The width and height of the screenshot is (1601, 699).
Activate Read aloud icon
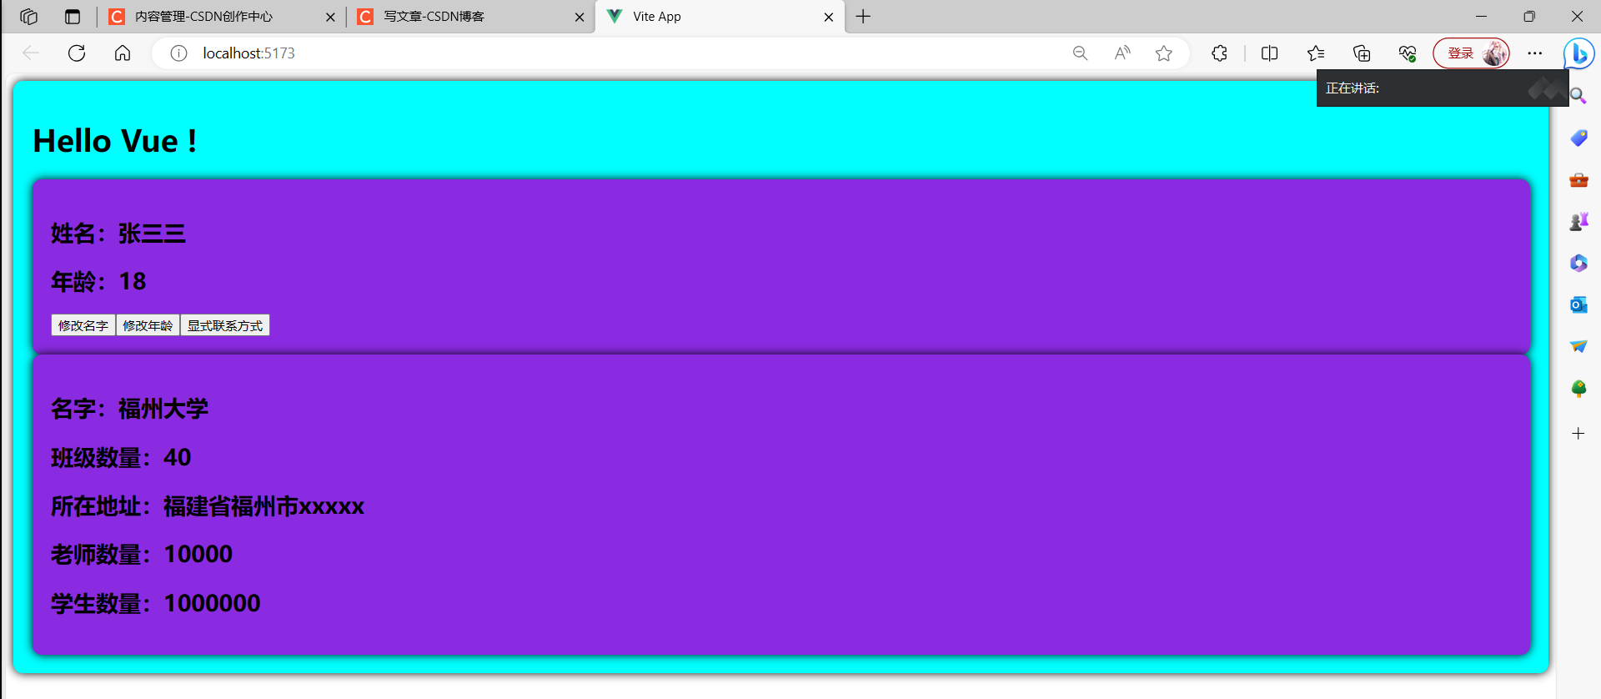pyautogui.click(x=1122, y=53)
